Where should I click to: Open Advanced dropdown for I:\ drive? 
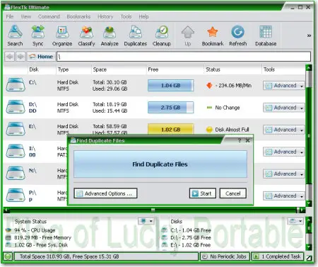point(284,152)
